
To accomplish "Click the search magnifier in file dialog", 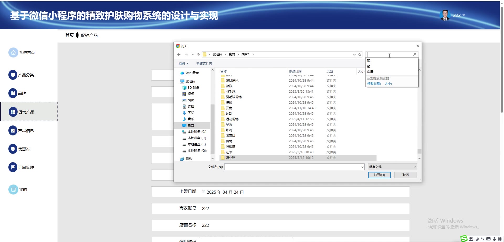I will (x=415, y=54).
